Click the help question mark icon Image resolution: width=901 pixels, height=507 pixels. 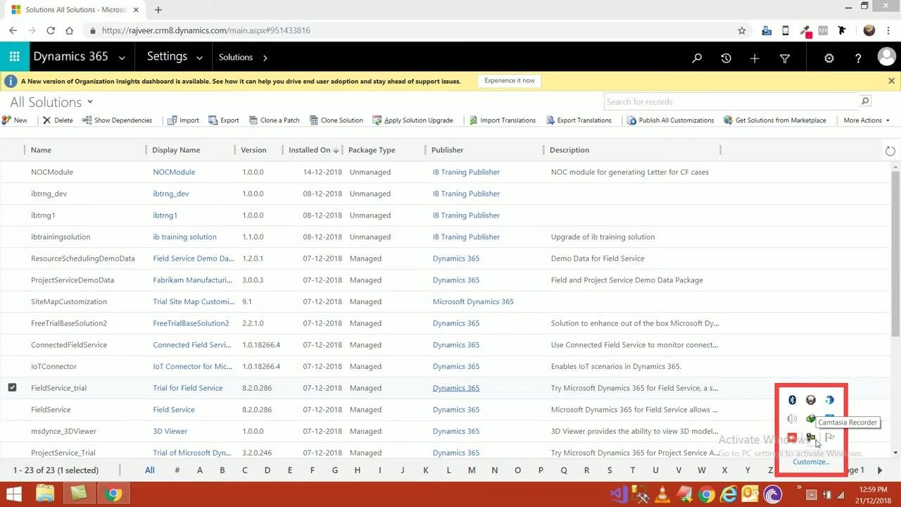pos(858,58)
